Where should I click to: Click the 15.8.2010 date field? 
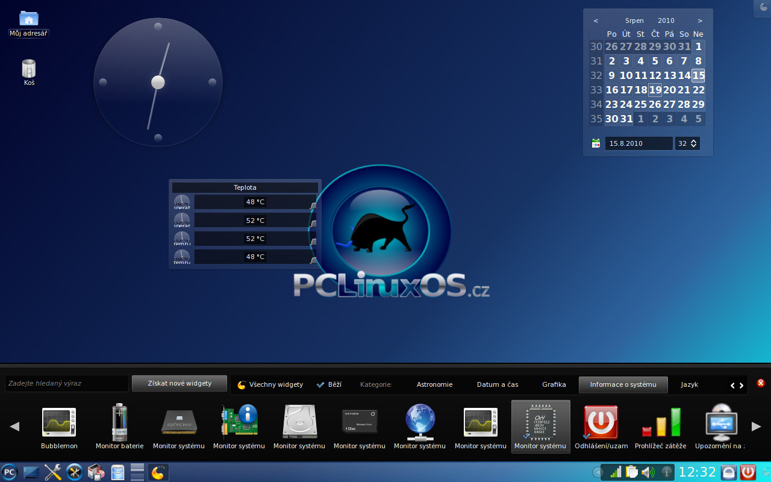[638, 143]
